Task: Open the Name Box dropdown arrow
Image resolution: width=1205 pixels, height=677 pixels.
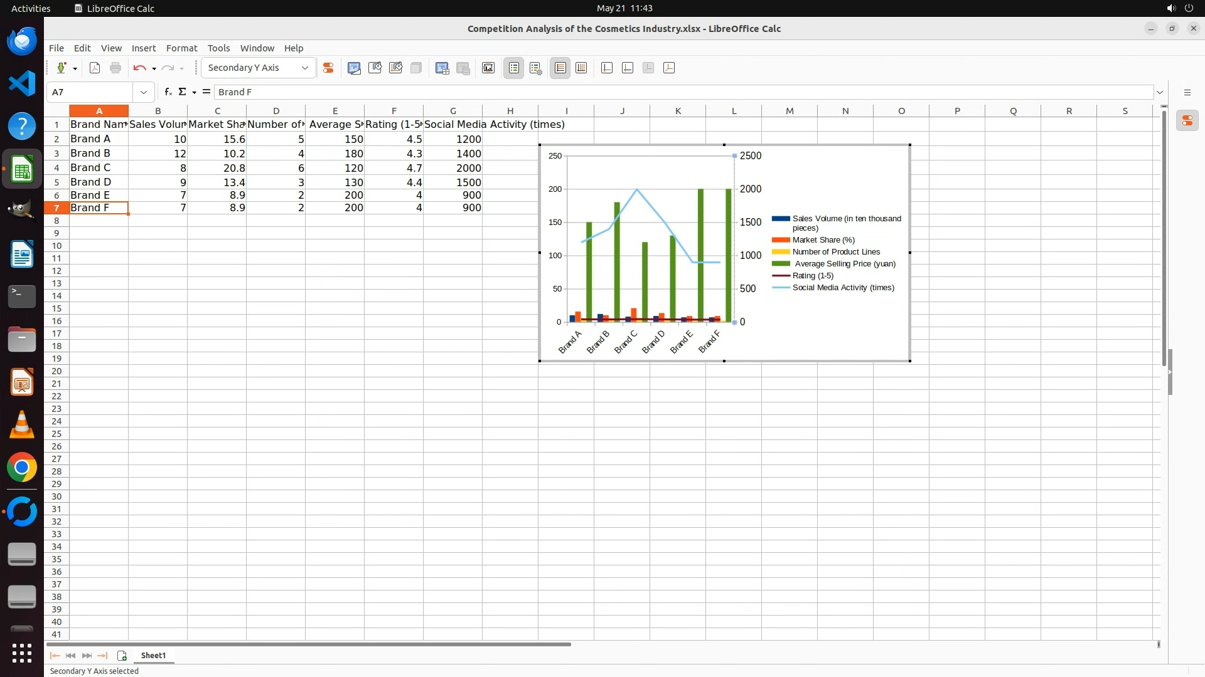Action: click(x=144, y=92)
